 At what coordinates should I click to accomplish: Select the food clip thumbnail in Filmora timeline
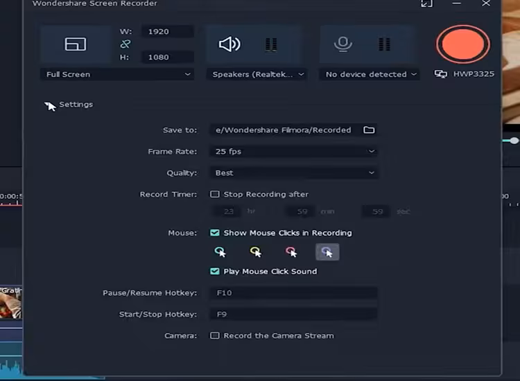[11, 303]
